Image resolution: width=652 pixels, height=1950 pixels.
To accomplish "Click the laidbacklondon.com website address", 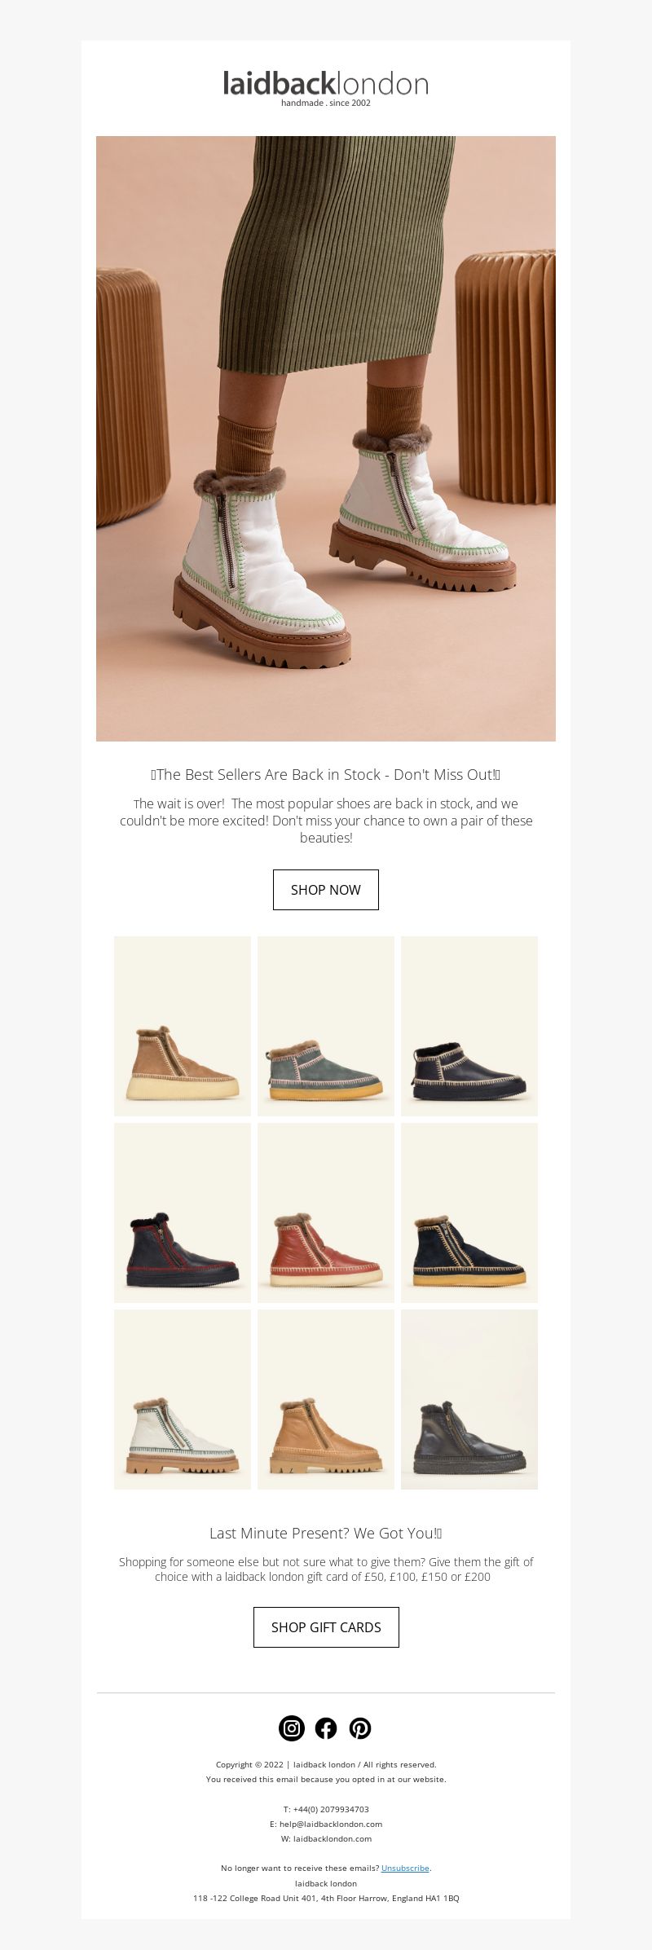I will click(333, 1838).
